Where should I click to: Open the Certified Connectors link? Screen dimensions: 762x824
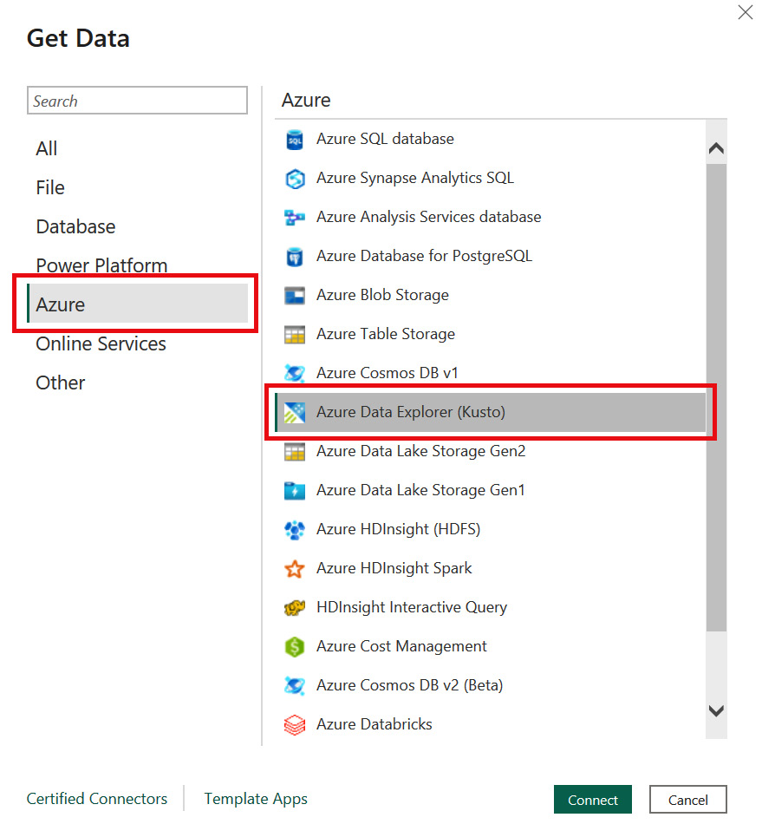click(x=96, y=799)
